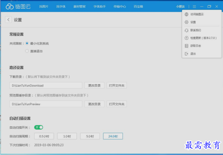Screen dimensions: 223x155
Task: Choose 退出 menu entry
Action: coord(202,54)
